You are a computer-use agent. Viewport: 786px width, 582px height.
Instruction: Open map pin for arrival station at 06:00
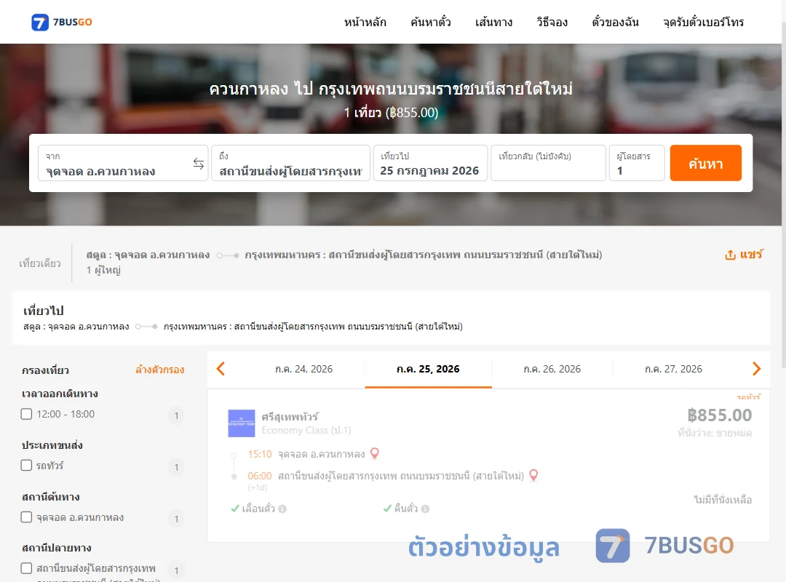click(533, 475)
